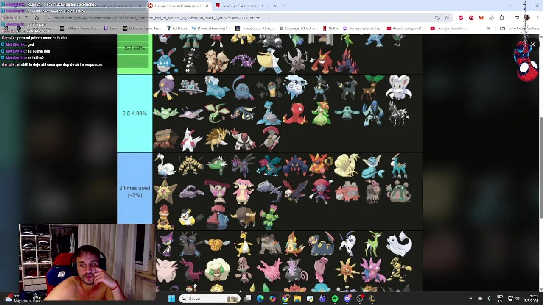This screenshot has width=543, height=305.
Task: Expand the hidden system tray icons
Action: pyautogui.click(x=471, y=299)
